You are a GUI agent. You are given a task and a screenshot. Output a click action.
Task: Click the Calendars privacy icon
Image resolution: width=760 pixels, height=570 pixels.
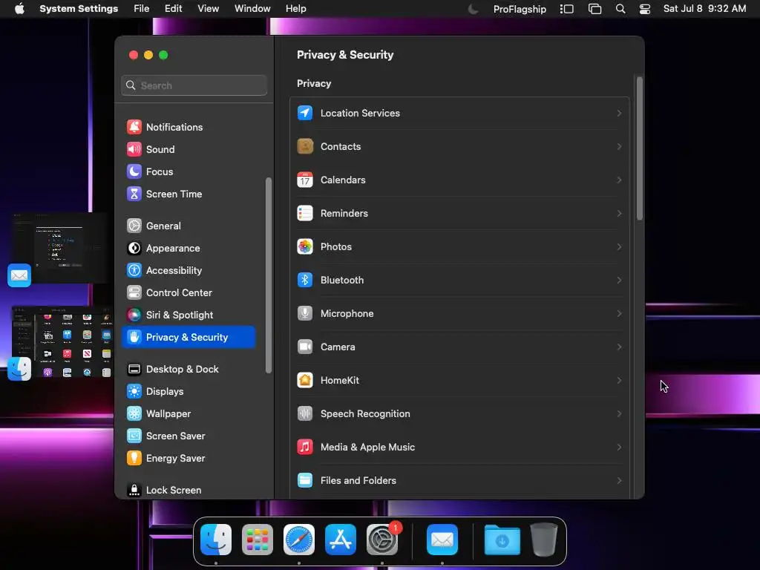(x=305, y=180)
